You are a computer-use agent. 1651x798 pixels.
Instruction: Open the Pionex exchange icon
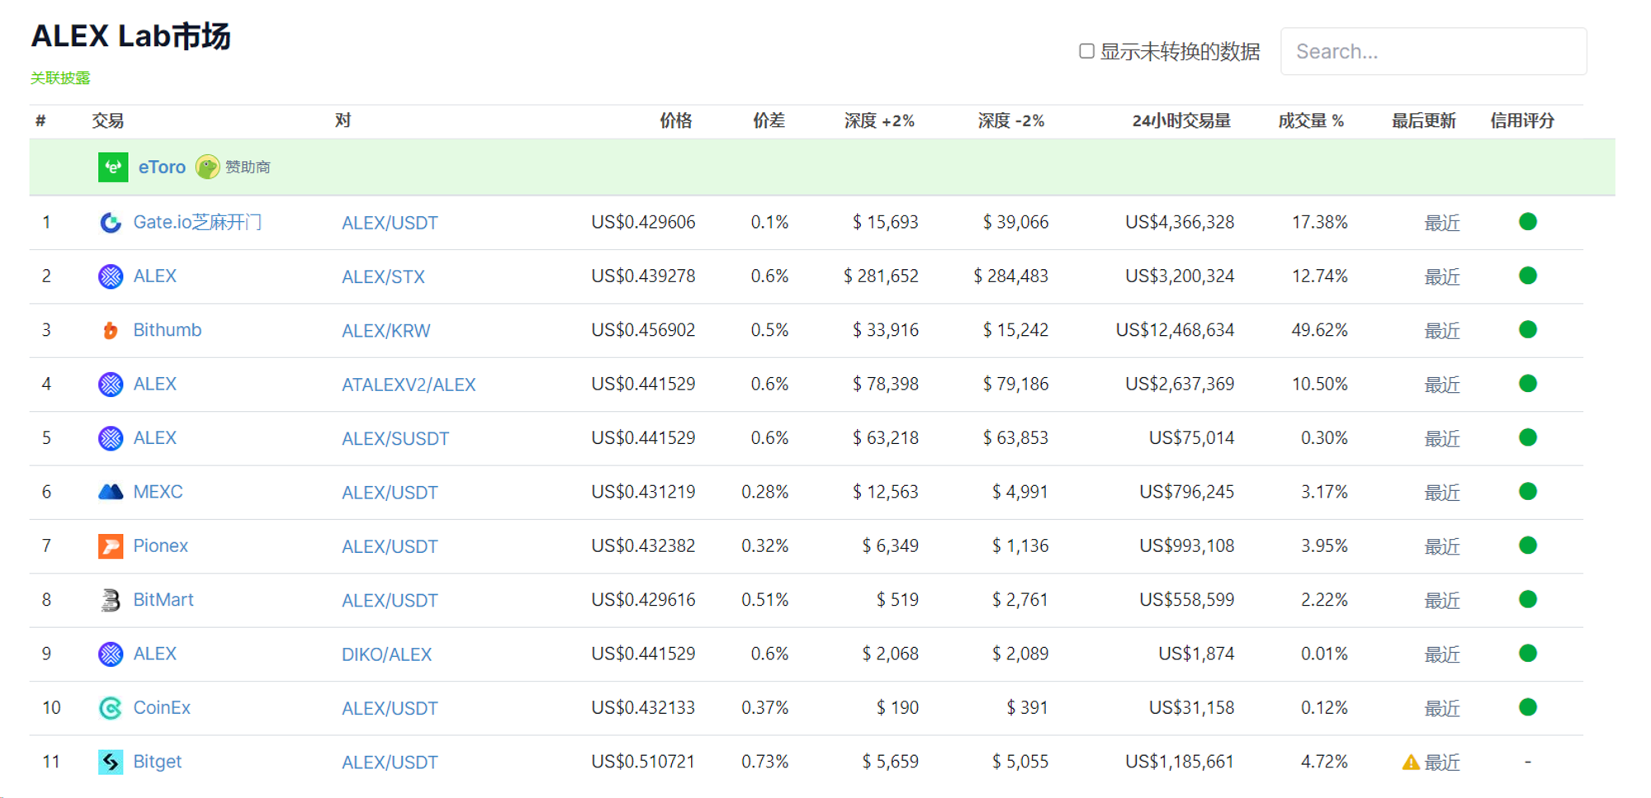111,545
